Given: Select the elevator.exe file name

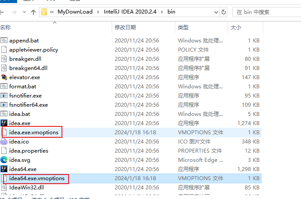Looking at the screenshot, I should (25, 77).
